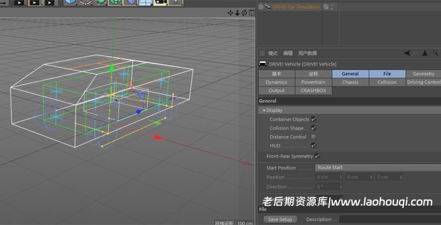Click the cube primitive icon in toolbar
441x225 pixels.
tap(71, 2)
